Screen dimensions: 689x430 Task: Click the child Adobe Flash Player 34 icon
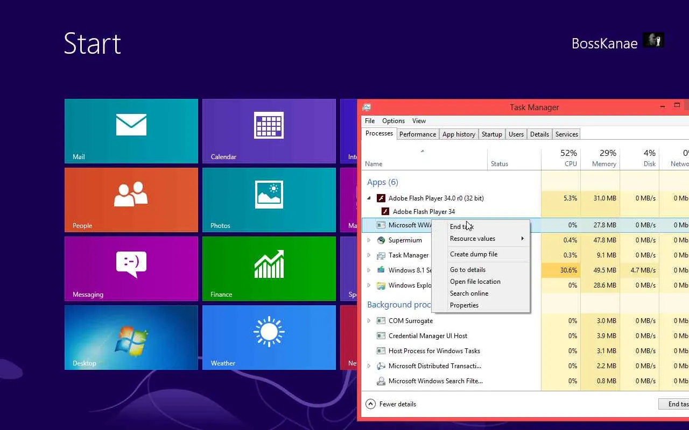tap(385, 212)
